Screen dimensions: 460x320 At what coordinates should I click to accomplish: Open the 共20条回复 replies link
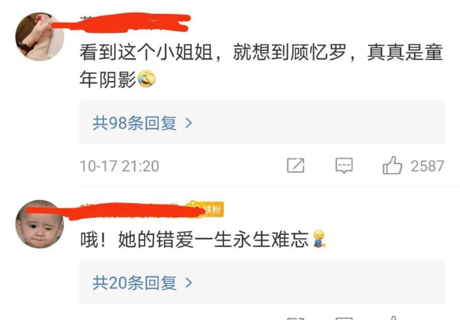click(x=134, y=283)
